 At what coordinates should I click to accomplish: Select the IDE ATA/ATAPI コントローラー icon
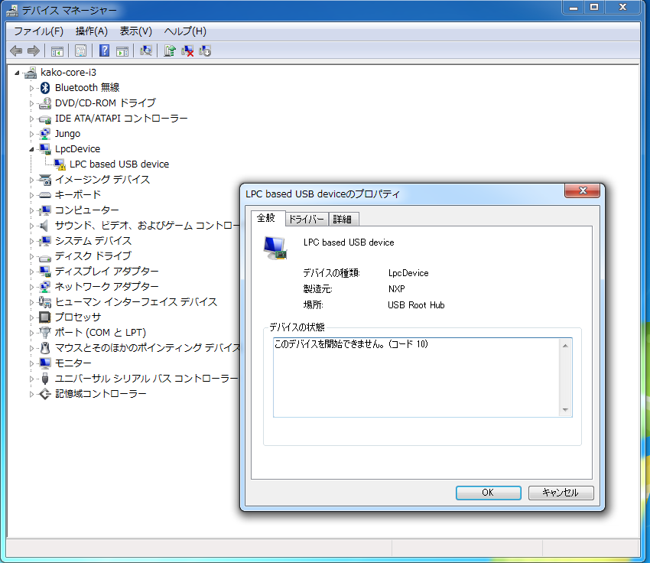[45, 119]
